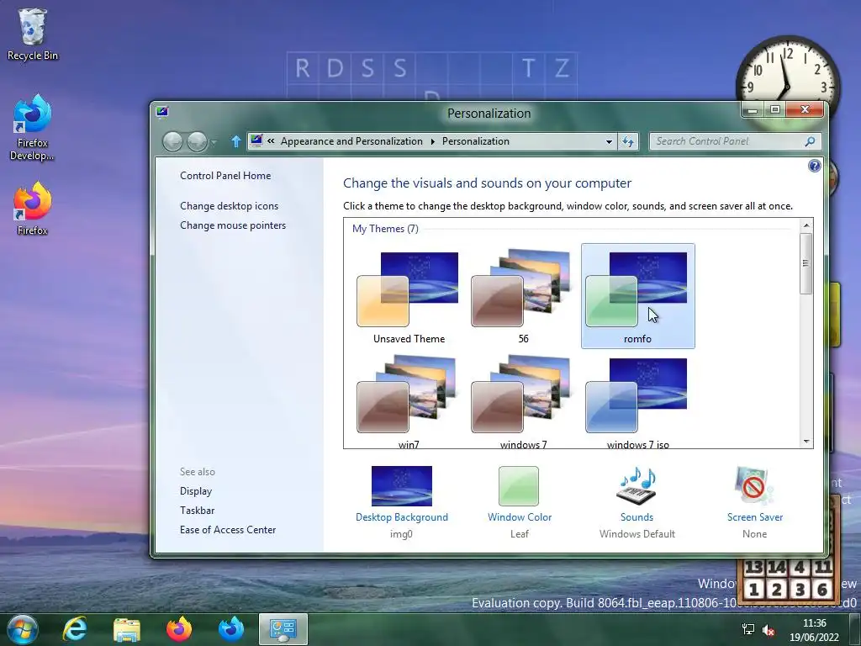
Task: Click the Sounds link text
Action: click(x=637, y=517)
